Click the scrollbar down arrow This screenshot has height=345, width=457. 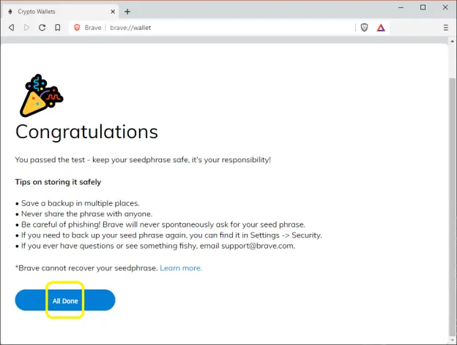[x=452, y=341]
